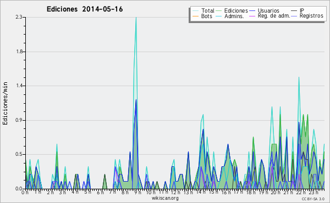Click the '14 h' x-axis label
The width and height of the screenshot is (330, 203).
point(201,192)
